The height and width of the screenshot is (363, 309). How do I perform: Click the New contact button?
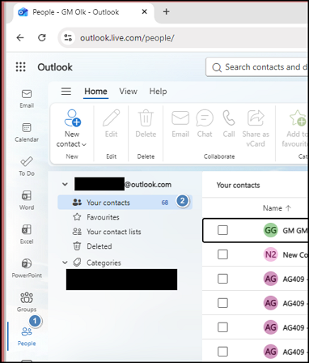tap(72, 129)
